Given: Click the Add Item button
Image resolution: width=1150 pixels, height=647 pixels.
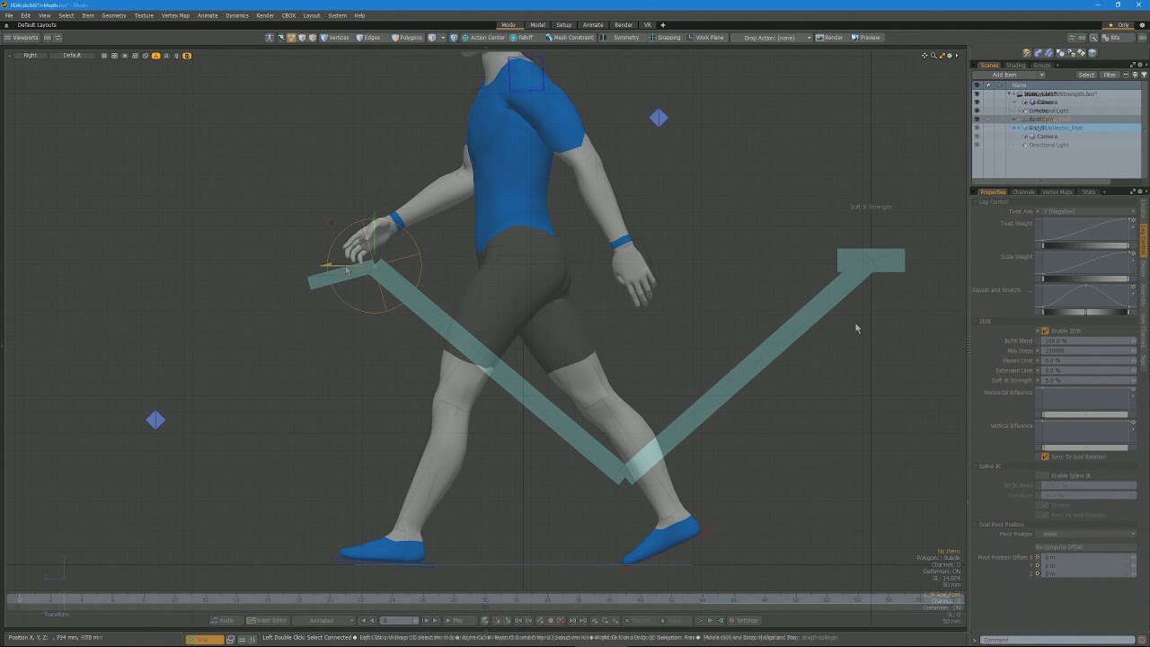Looking at the screenshot, I should pyautogui.click(x=1004, y=75).
